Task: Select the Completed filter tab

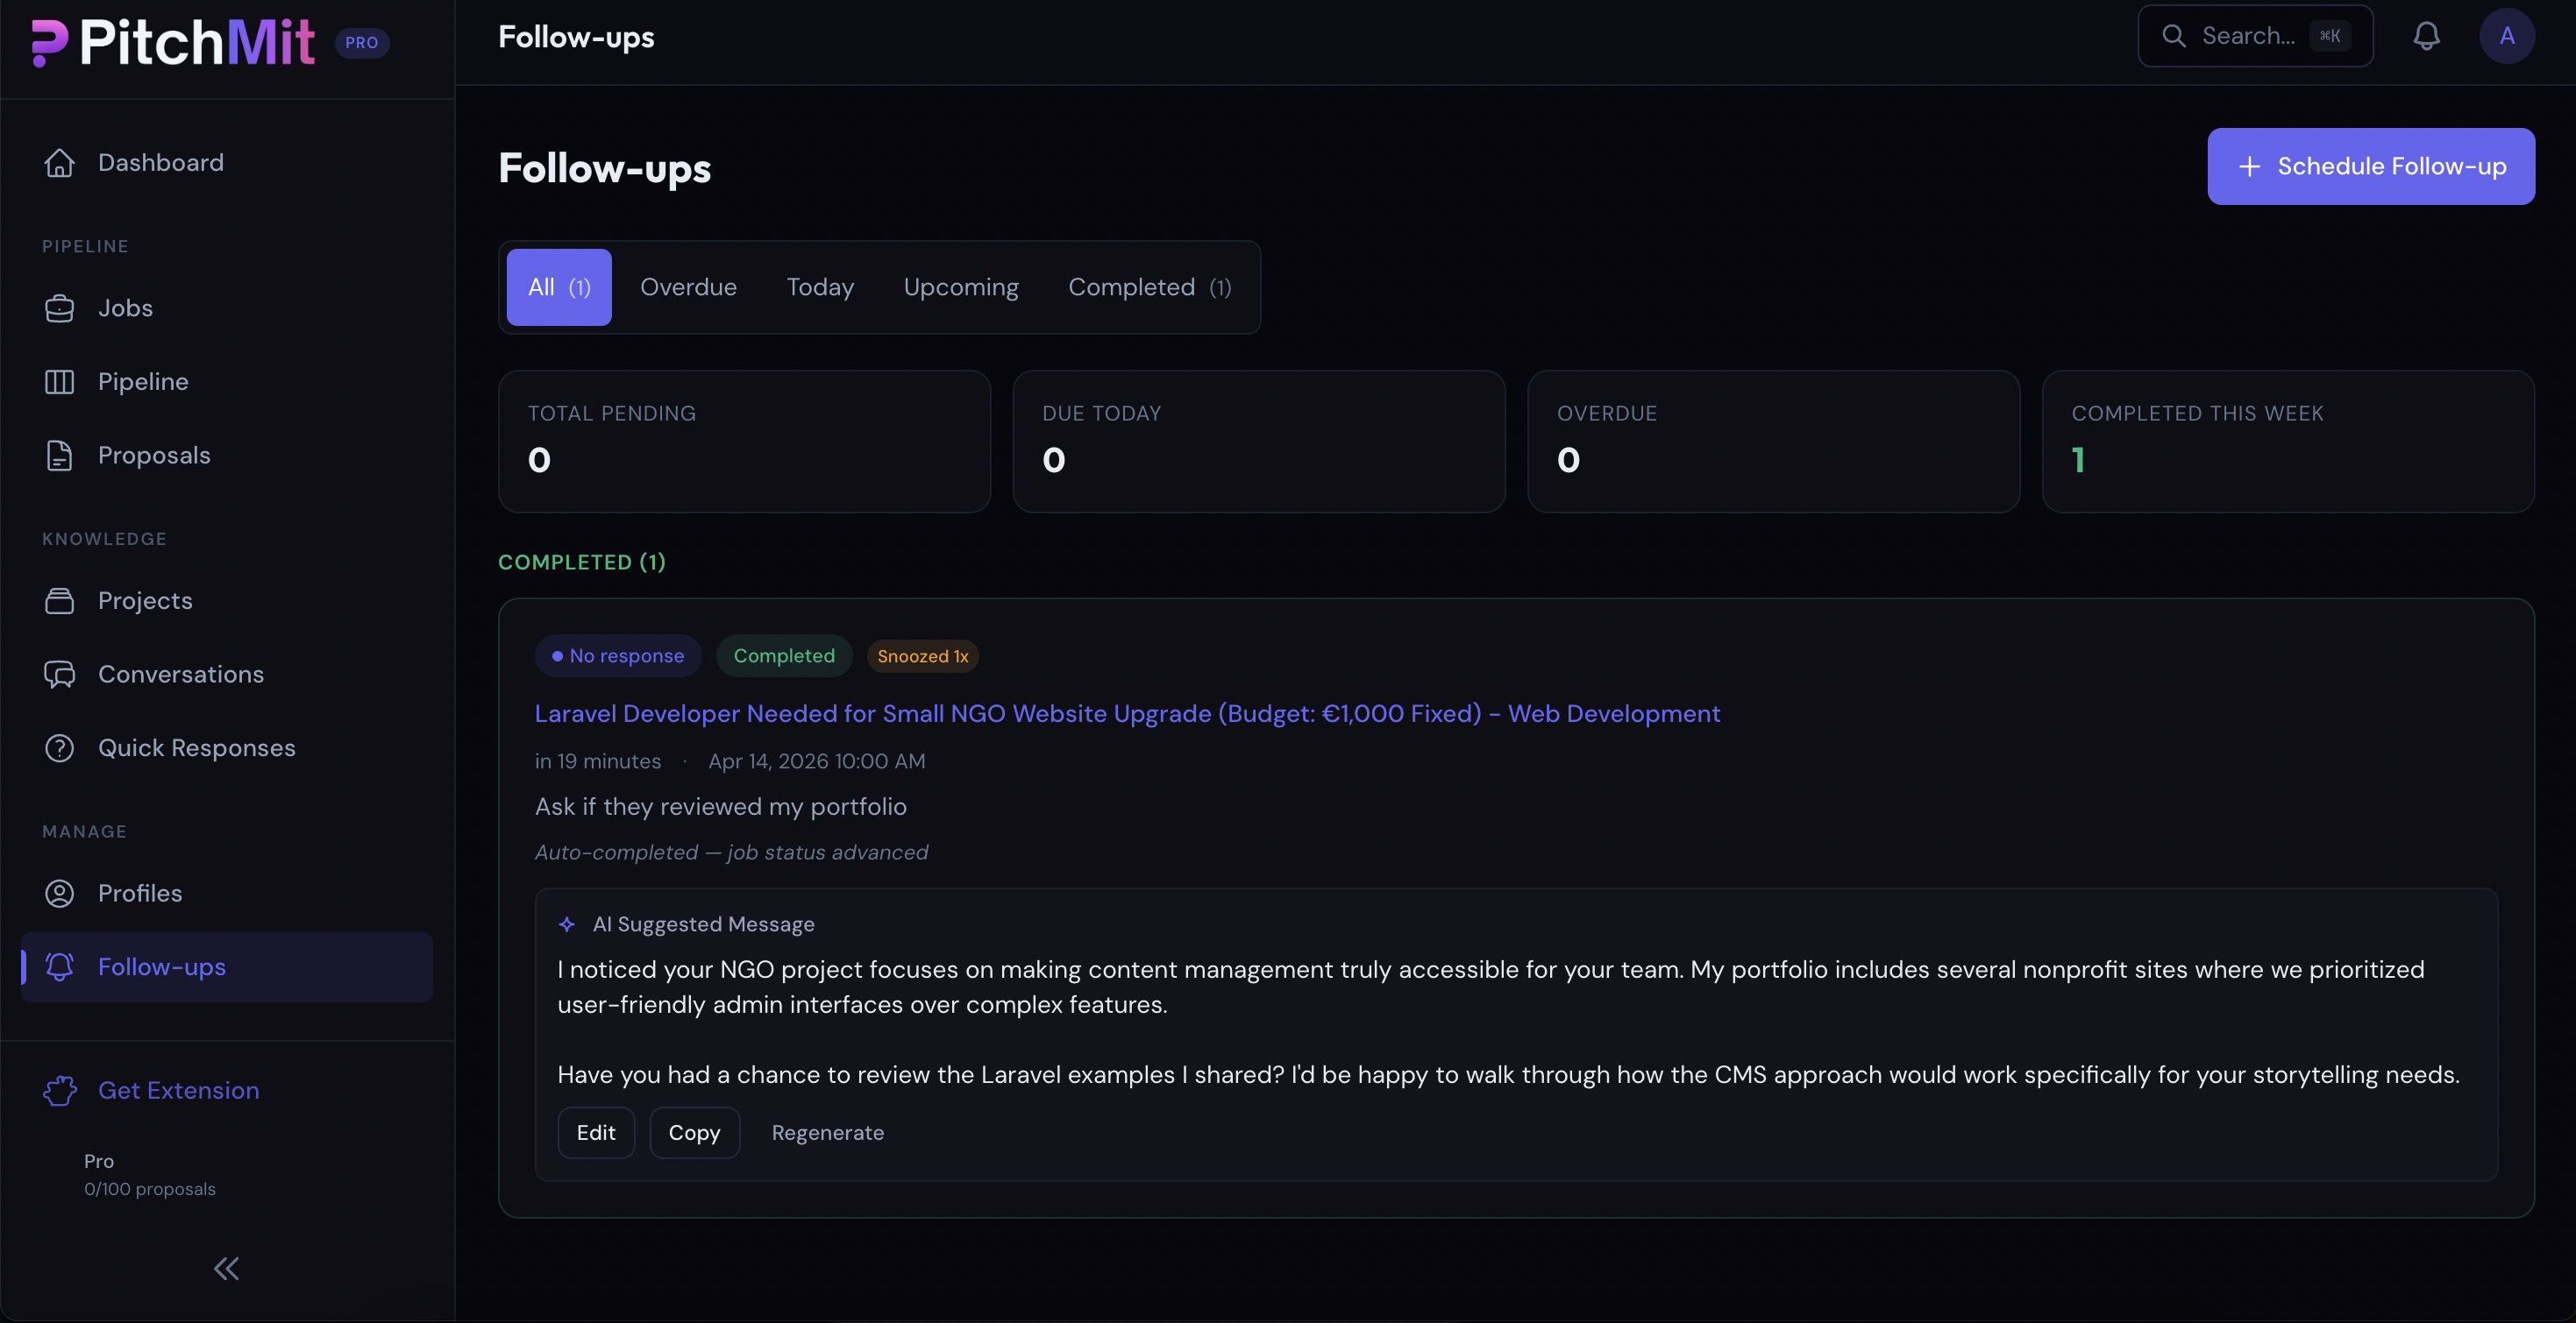Action: click(x=1148, y=287)
